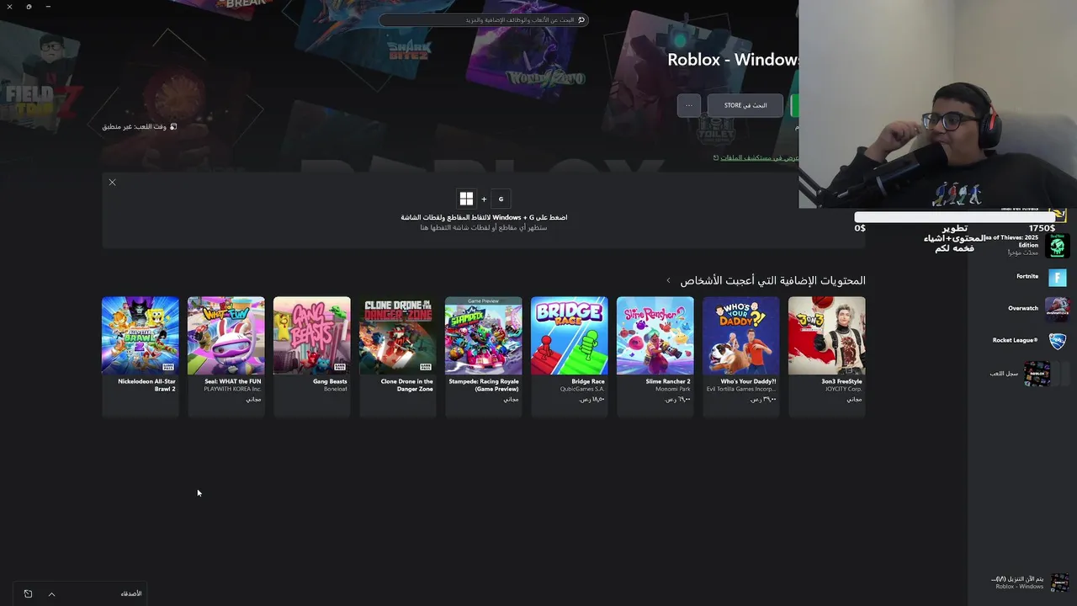Click the Monomi Park publisher text
Viewport: 1077px width, 606px height.
pyautogui.click(x=672, y=389)
